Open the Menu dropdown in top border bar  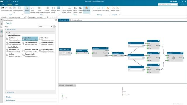(4, 17)
